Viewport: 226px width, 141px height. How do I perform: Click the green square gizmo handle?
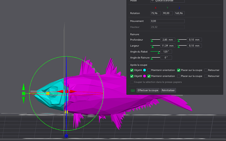(24, 94)
